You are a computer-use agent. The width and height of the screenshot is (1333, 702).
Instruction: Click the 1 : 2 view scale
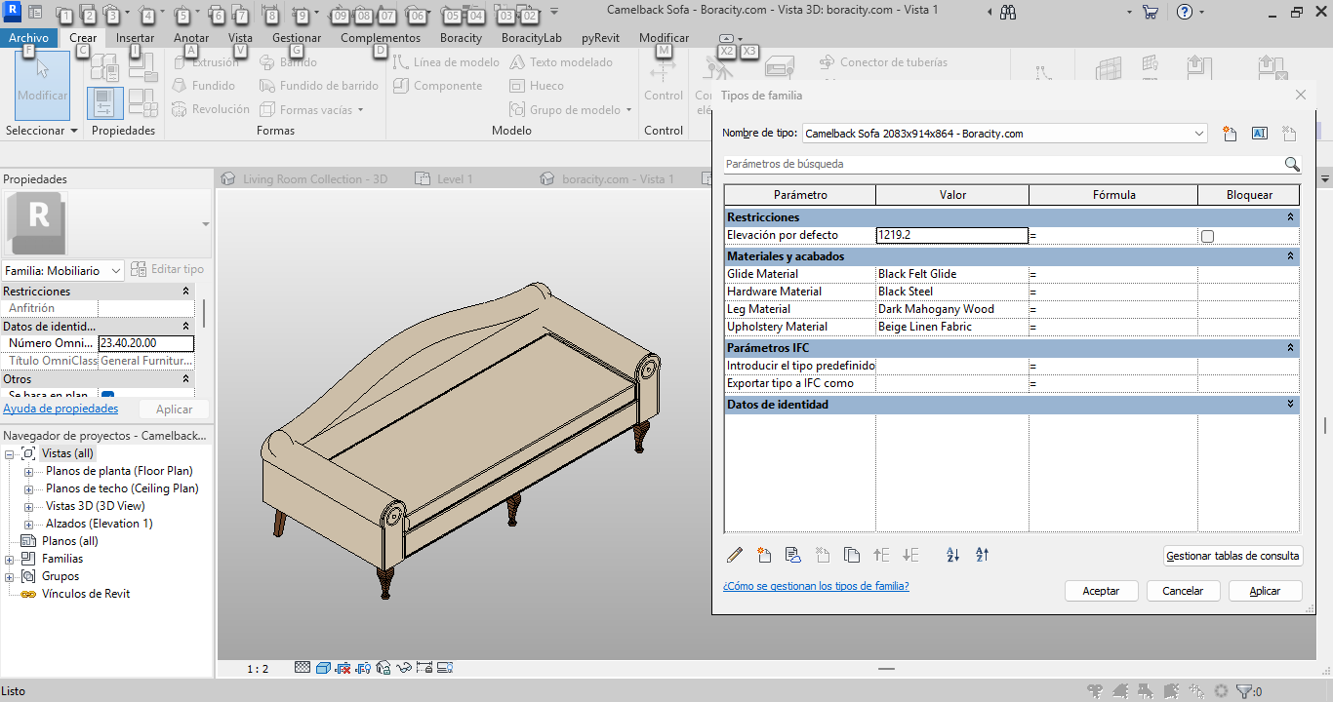click(258, 669)
